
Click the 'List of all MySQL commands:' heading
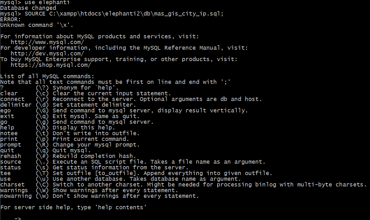(x=47, y=76)
